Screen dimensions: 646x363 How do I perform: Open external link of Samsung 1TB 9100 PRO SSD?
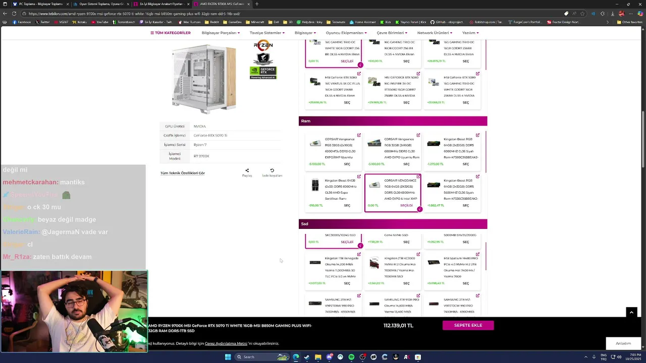[x=418, y=295]
